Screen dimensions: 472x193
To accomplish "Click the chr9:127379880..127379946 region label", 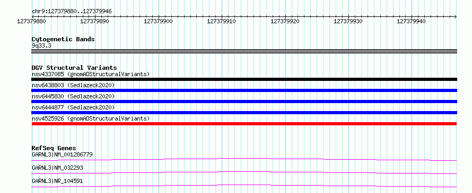I will coord(72,11).
